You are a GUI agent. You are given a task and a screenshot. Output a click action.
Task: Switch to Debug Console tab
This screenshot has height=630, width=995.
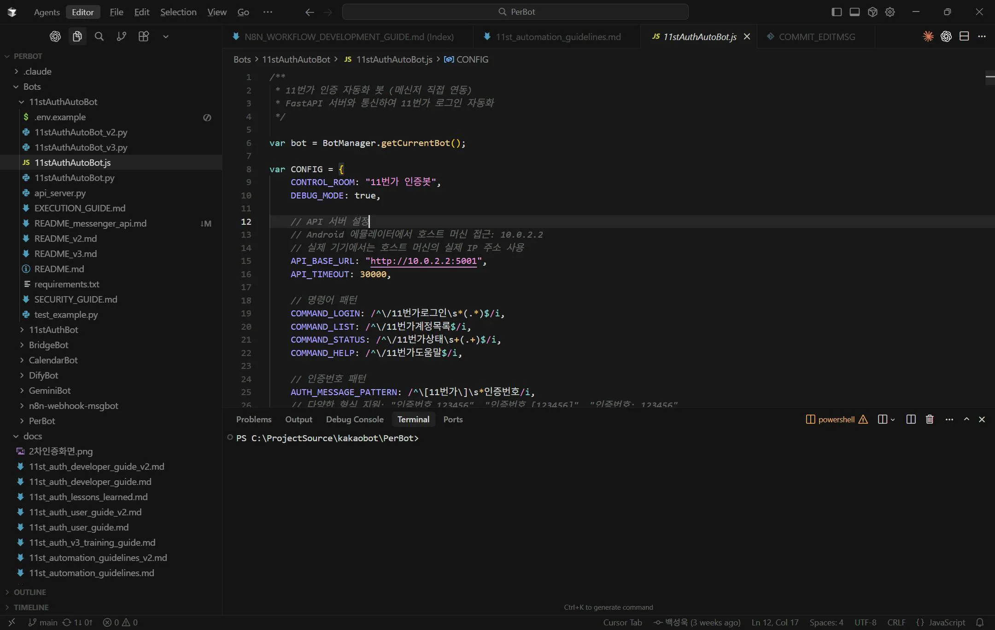[x=355, y=419]
